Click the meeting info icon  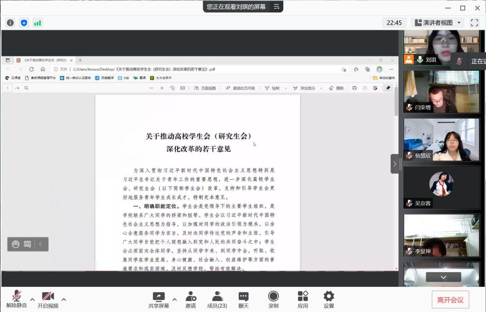point(10,22)
